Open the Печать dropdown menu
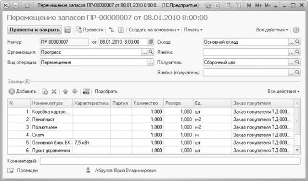This screenshot has height=181, width=308. coord(193,30)
